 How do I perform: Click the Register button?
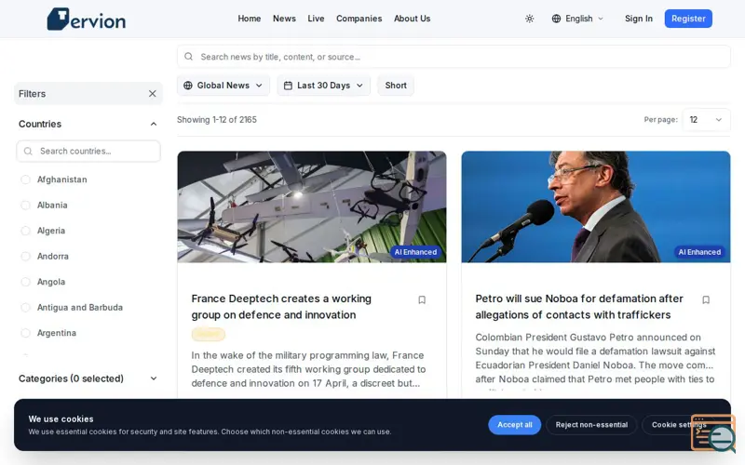tap(688, 19)
